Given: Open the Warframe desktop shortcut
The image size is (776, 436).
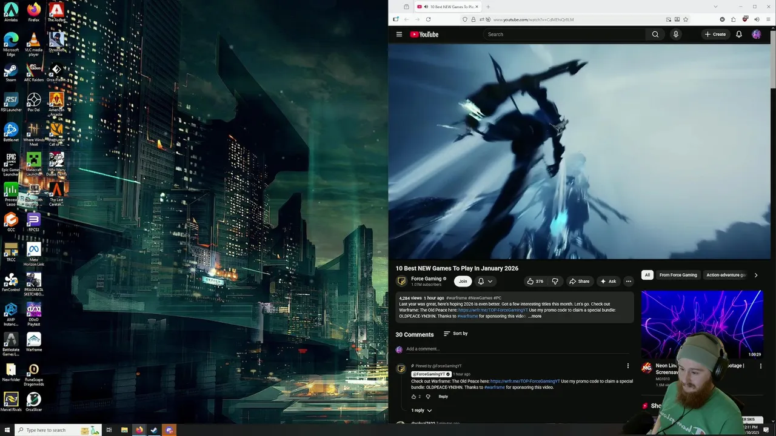Looking at the screenshot, I should [x=34, y=342].
